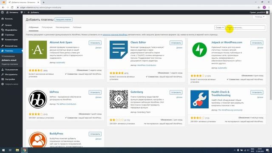Screen dimensions: 272x153
Task: Open the Слово search type dropdown
Action: 219,27
